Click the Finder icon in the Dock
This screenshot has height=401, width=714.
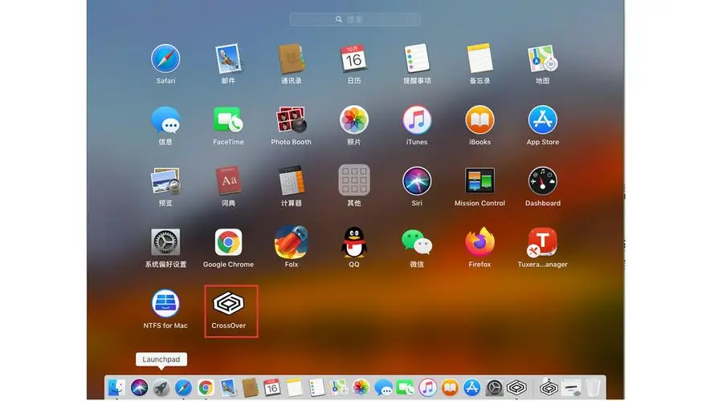coord(117,388)
